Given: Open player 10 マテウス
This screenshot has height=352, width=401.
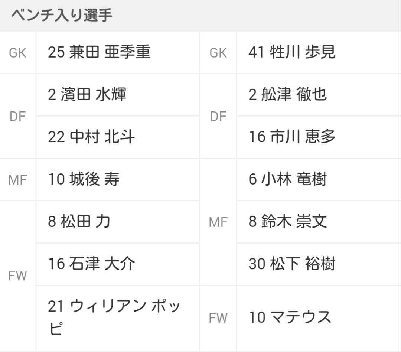Looking at the screenshot, I should (x=319, y=318).
